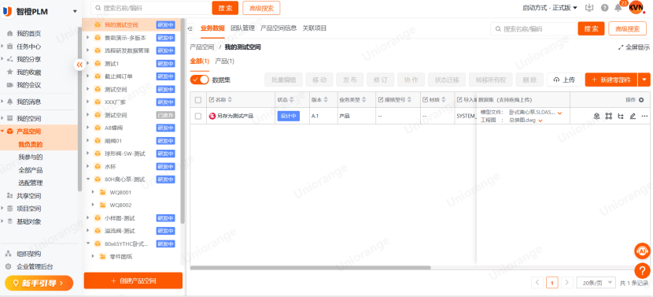Sort the 名称 column using its sort arrows
Screen dimensions: 653x297
pyautogui.click(x=230, y=100)
